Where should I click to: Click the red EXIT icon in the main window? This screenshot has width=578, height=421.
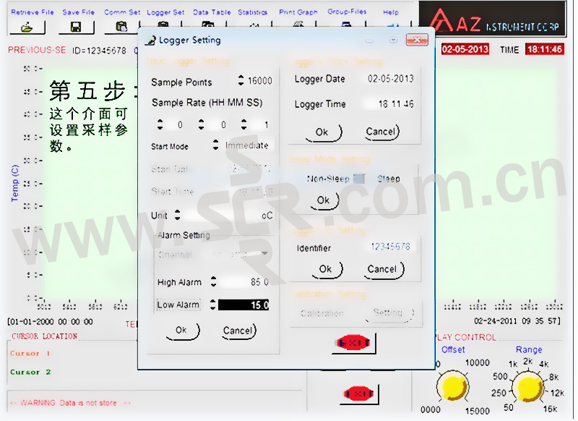(359, 394)
